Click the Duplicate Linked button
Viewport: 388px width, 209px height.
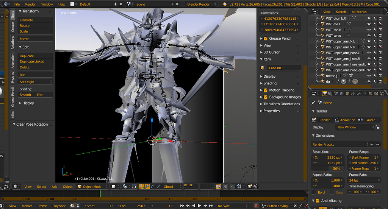35,62
